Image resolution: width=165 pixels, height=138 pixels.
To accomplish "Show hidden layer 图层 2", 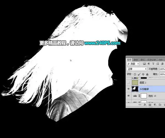I will click(x=128, y=83).
